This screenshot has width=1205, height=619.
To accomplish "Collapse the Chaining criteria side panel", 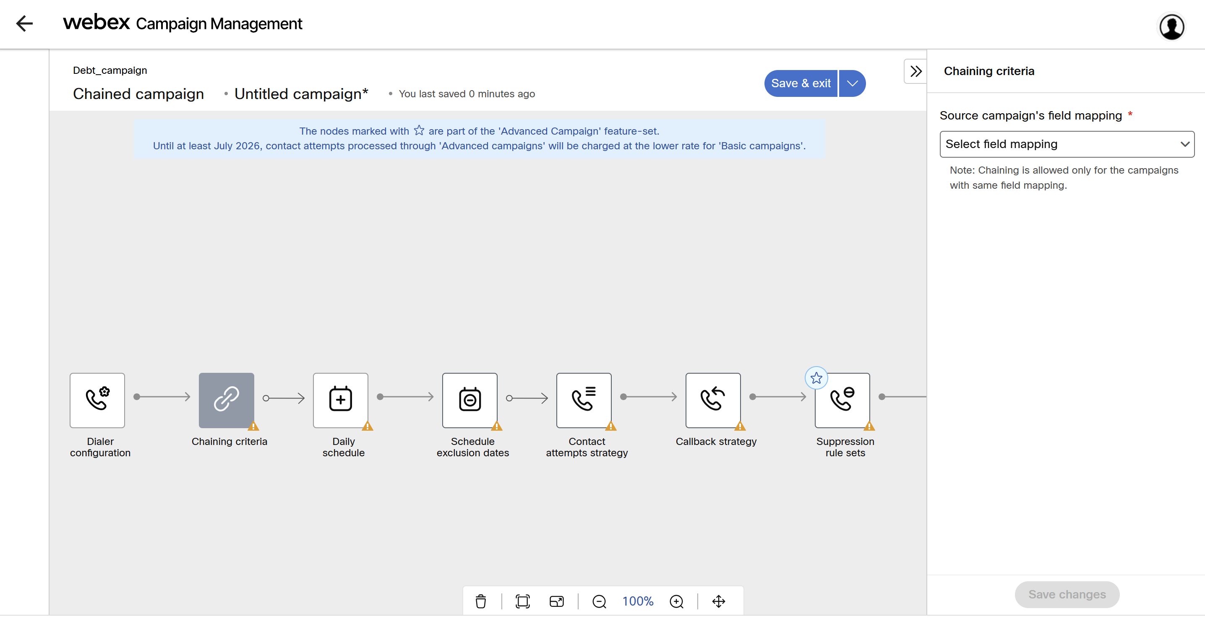I will pyautogui.click(x=915, y=71).
